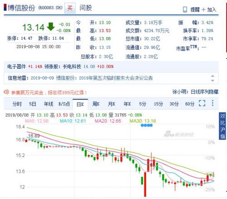Click the 换手率 value 1.39%
This screenshot has width=227, height=199.
pos(207,31)
